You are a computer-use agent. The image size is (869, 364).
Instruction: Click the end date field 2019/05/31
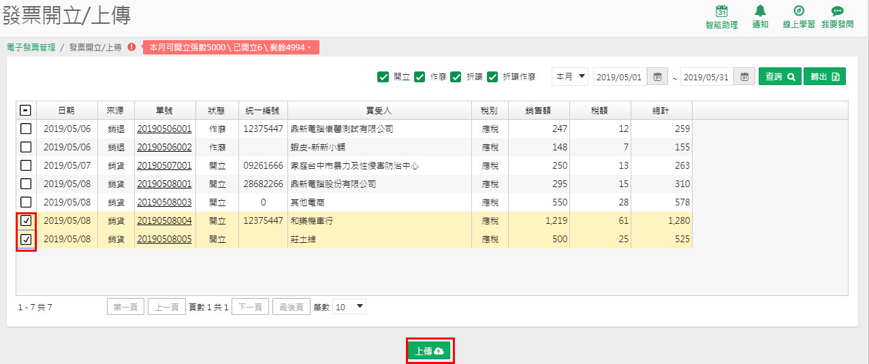point(707,77)
